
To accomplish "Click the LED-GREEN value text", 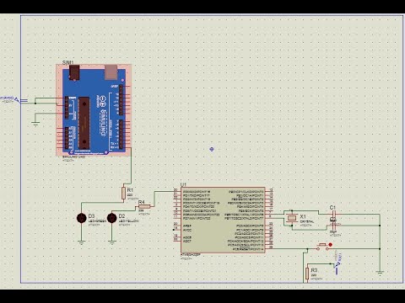I will [x=98, y=221].
